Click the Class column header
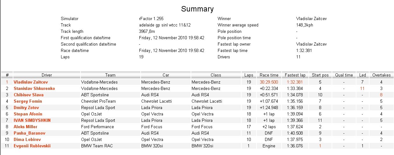This screenshot has height=155, width=394. point(216,75)
